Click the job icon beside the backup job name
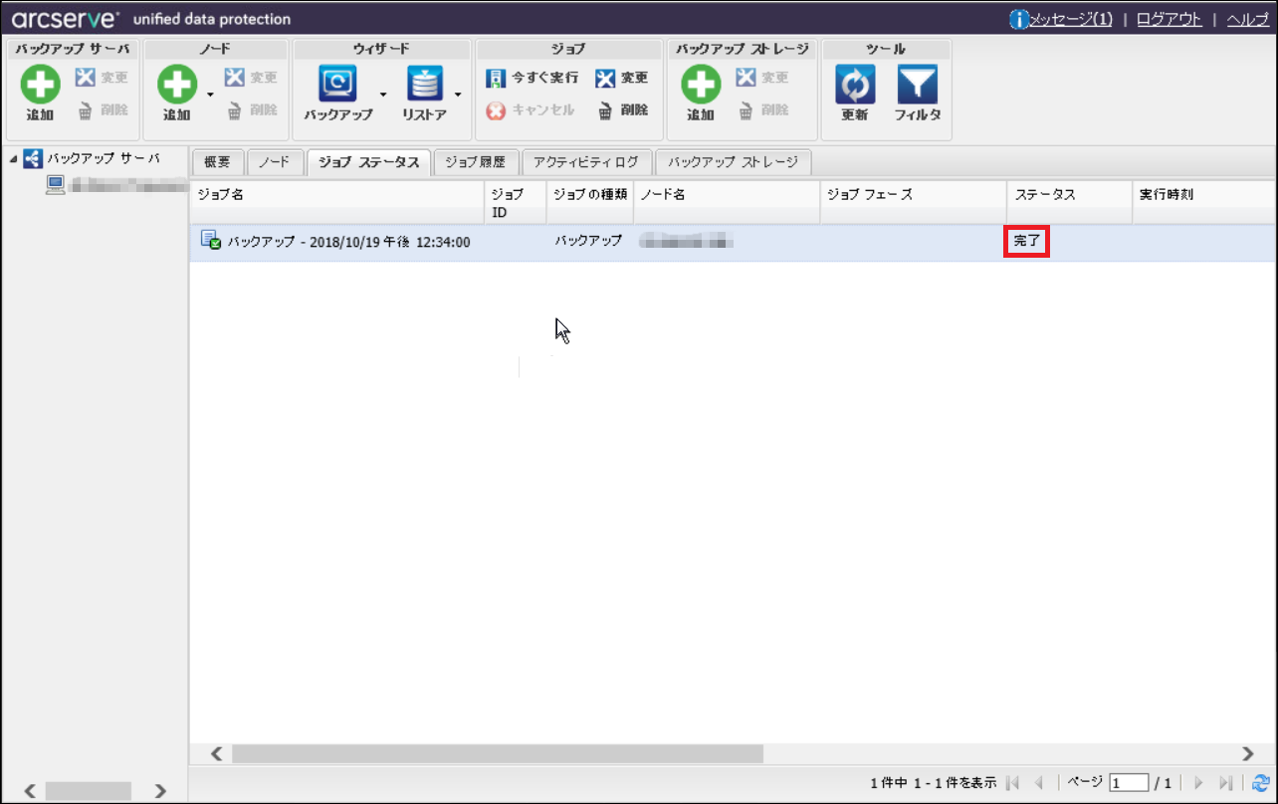The image size is (1278, 804). [x=210, y=240]
